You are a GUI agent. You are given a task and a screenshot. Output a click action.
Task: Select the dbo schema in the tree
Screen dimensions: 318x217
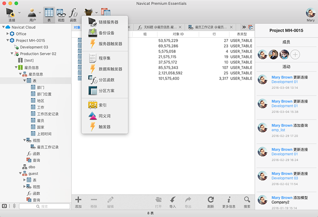pos(32,167)
